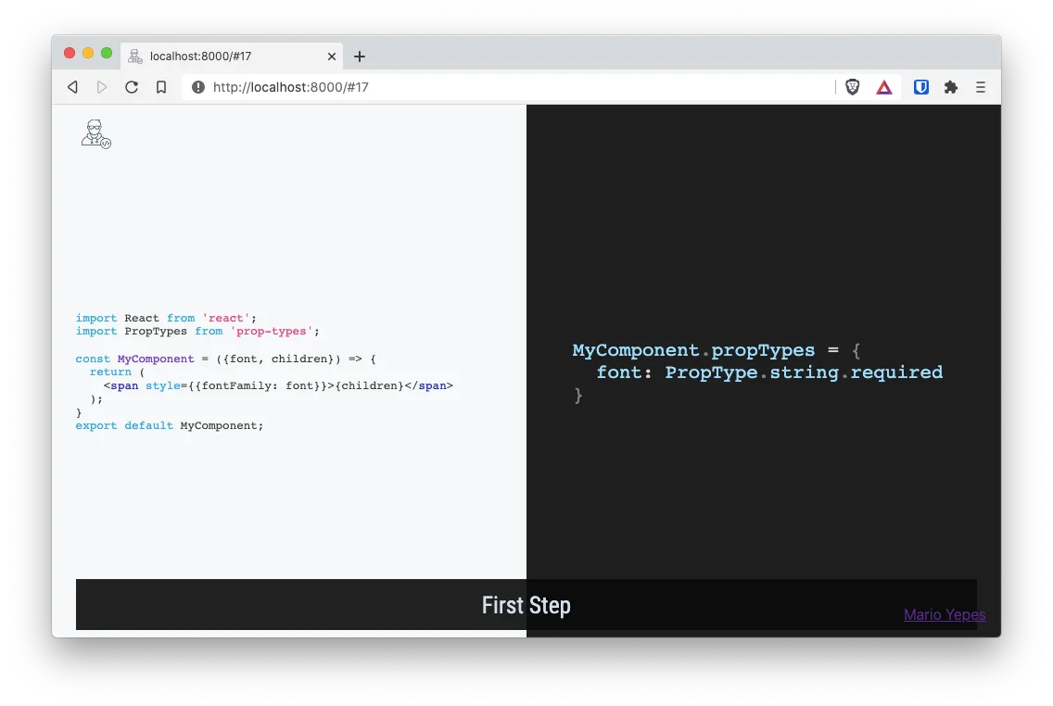Click the 'const MyComponent' code line
This screenshot has width=1053, height=706.
click(x=225, y=359)
